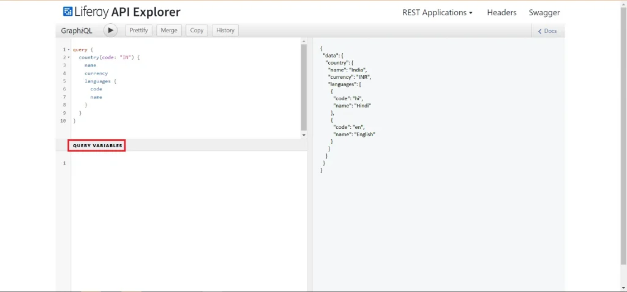
Task: Show the query History
Action: click(225, 31)
